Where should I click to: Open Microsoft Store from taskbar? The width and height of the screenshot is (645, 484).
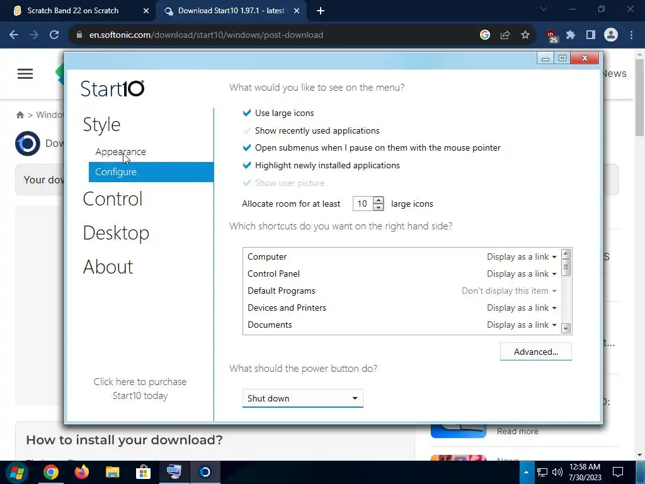(143, 472)
